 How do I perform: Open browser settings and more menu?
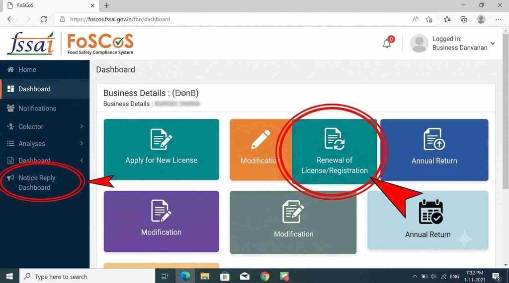pyautogui.click(x=498, y=19)
